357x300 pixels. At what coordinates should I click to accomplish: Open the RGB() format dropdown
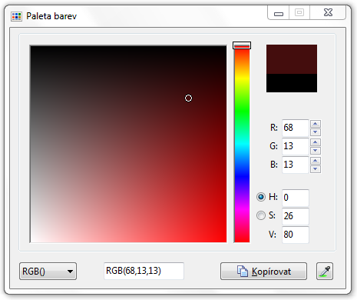[x=48, y=271]
